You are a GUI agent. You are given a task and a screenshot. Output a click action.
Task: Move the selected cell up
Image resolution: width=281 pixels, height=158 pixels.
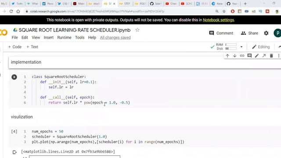click(227, 56)
